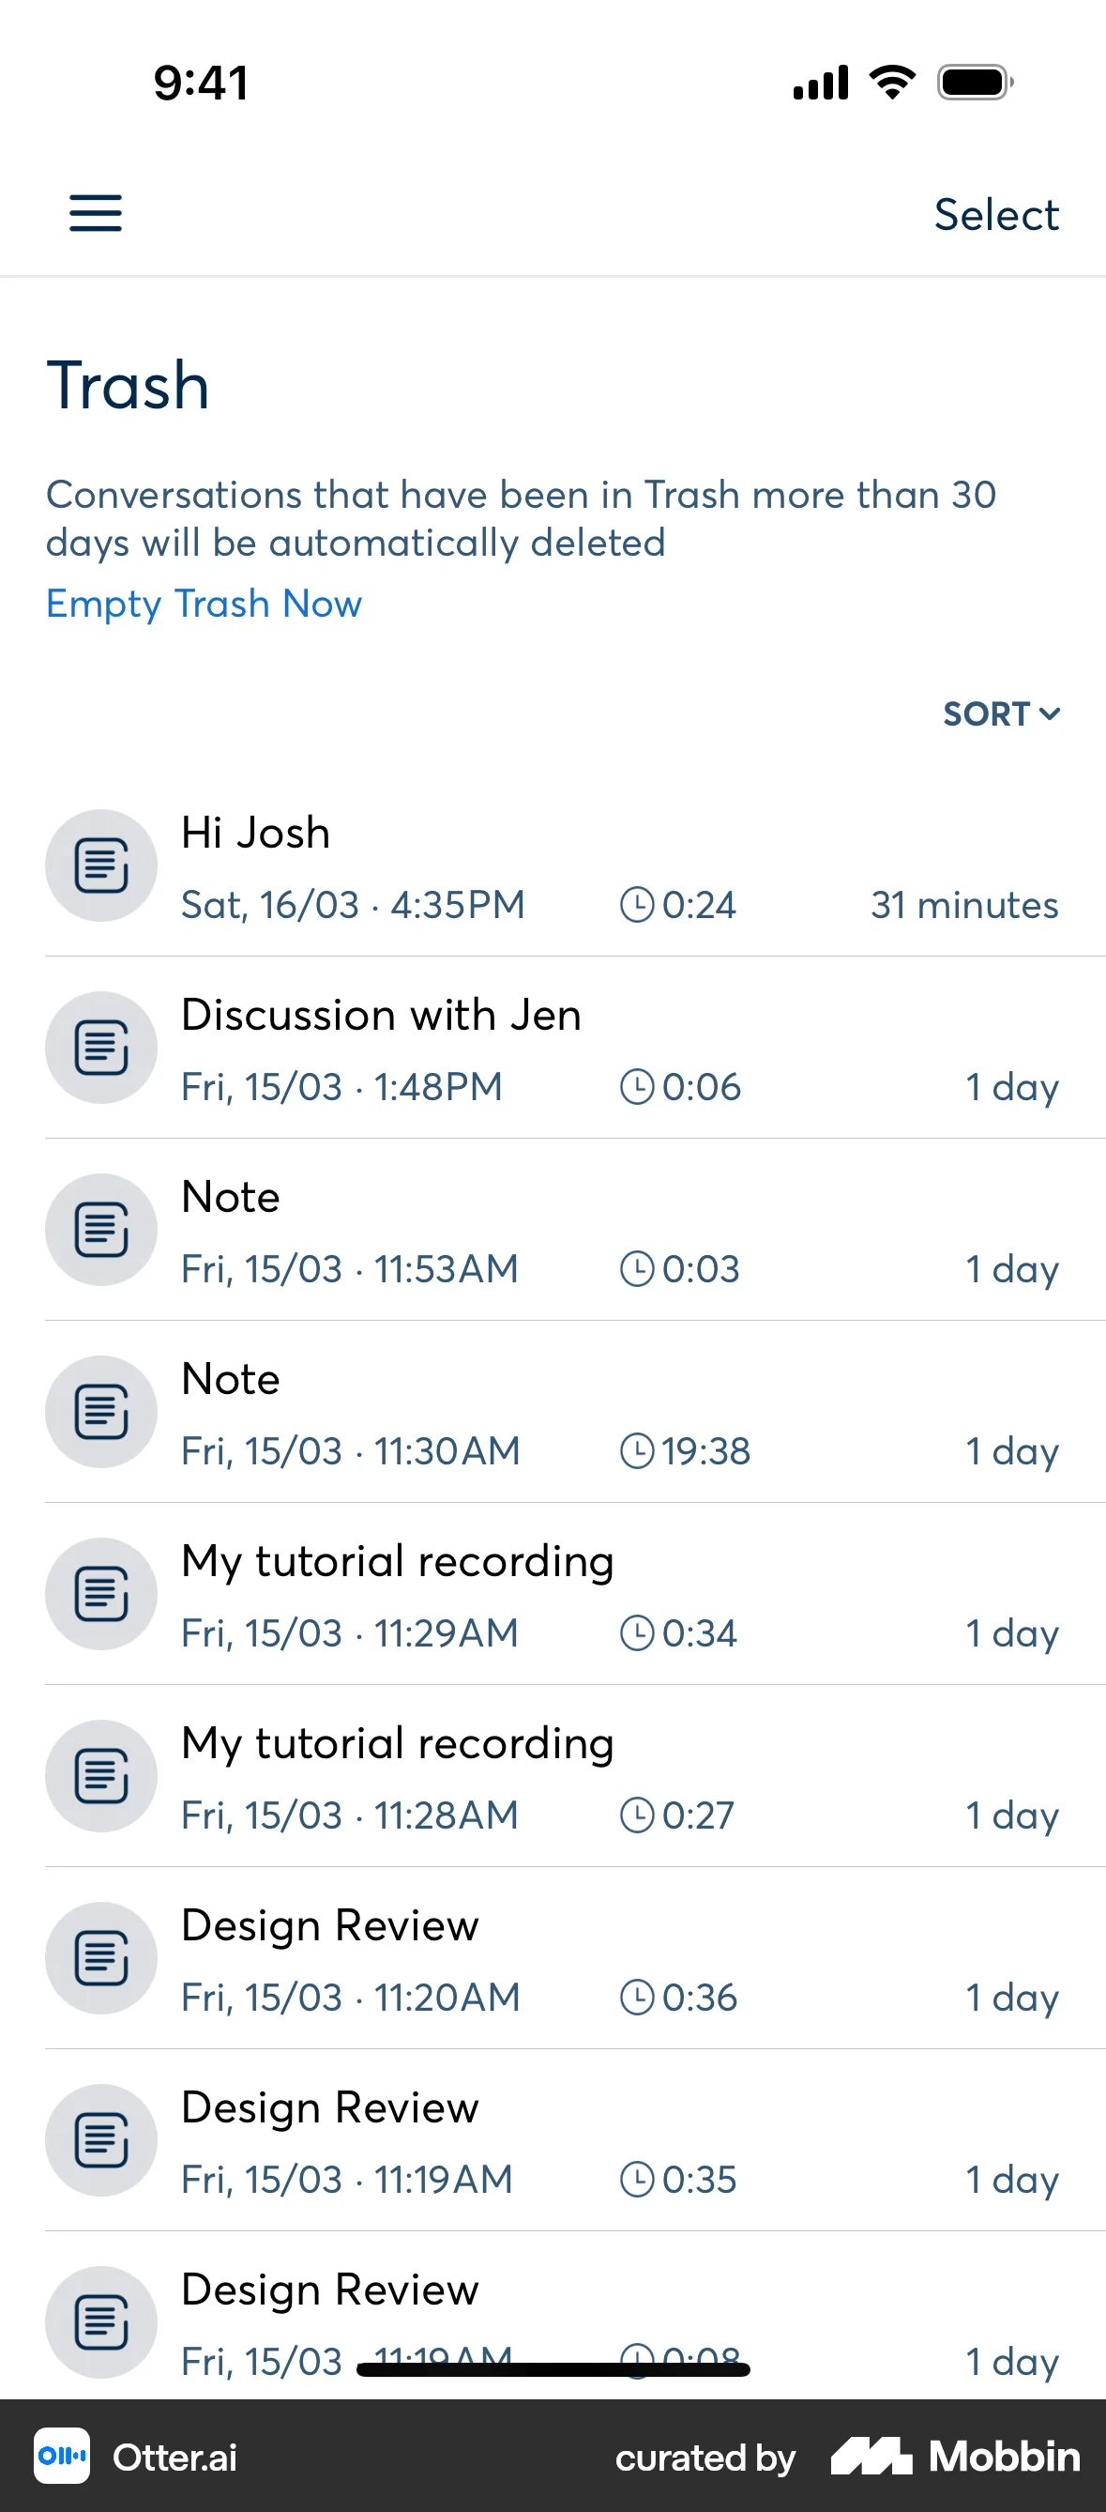Tap the icon of the 11:19AM 0:35 Design Review
Image resolution: width=1106 pixels, height=2512 pixels.
101,2139
